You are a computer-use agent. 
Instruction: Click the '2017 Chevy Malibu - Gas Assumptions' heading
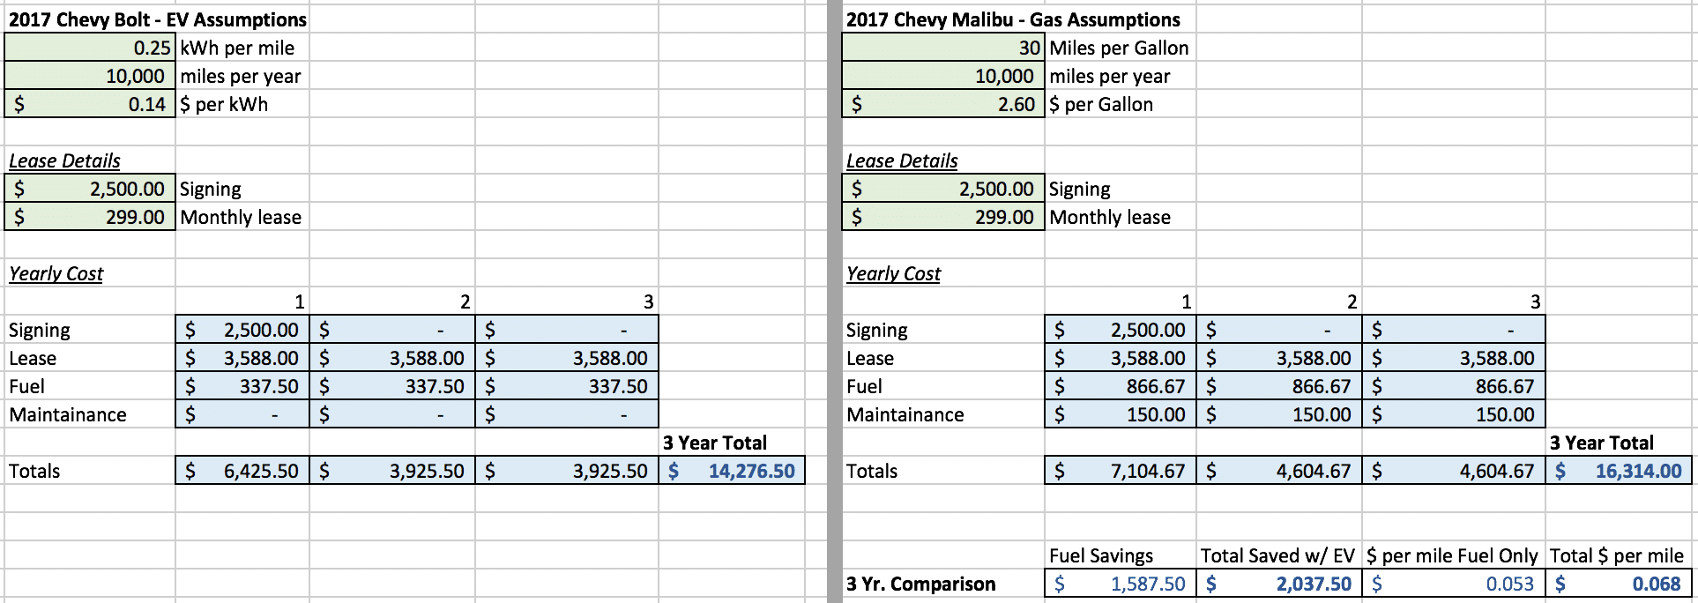[1013, 19]
